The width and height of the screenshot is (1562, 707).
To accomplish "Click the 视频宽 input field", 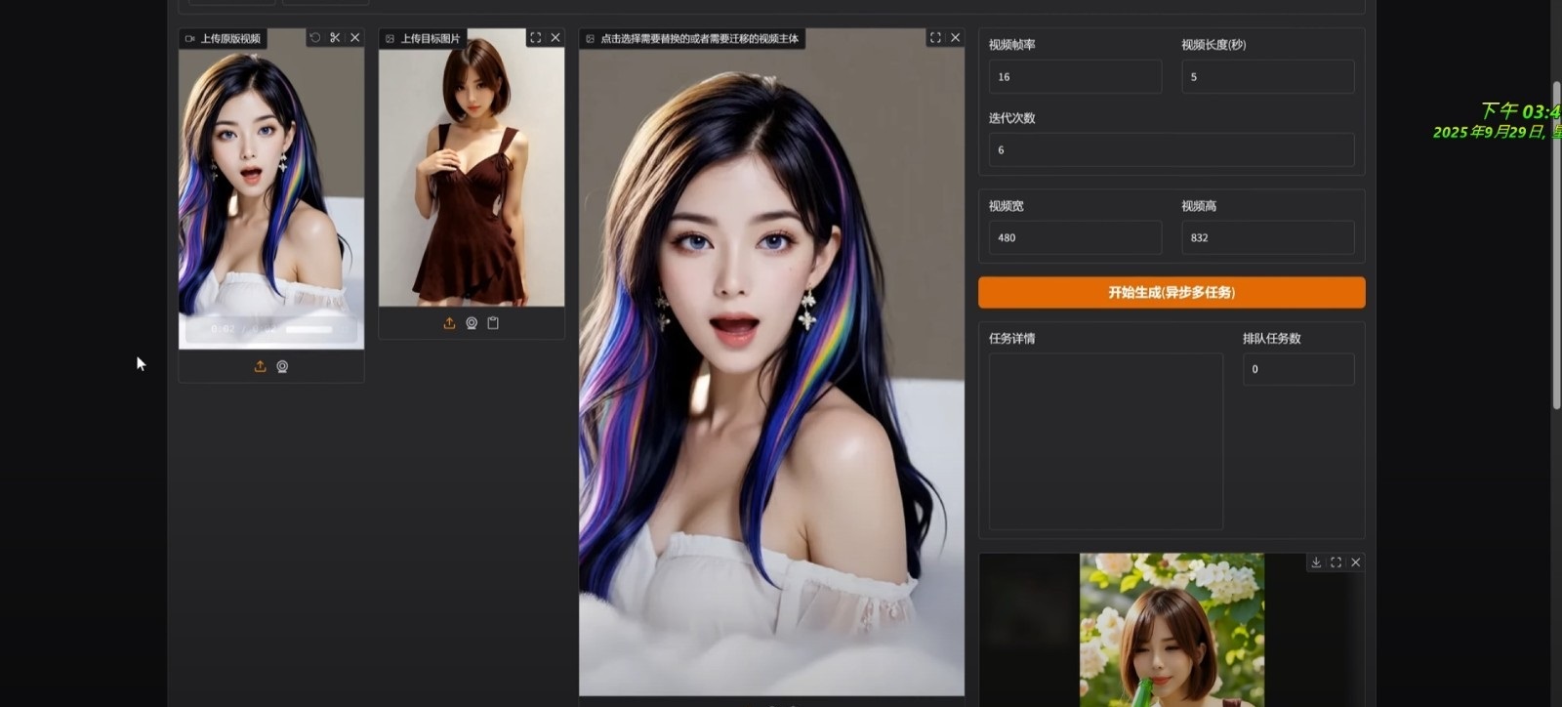I will click(1075, 237).
